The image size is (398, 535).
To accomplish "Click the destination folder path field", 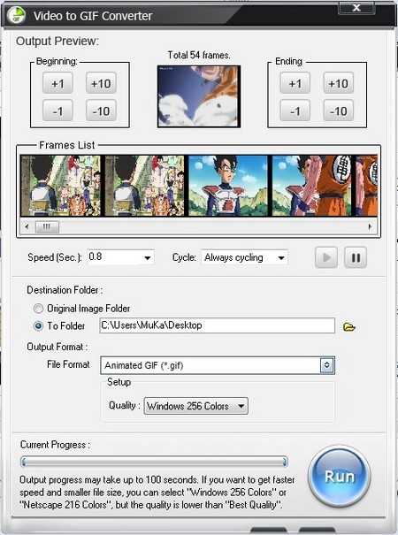I will (x=217, y=325).
